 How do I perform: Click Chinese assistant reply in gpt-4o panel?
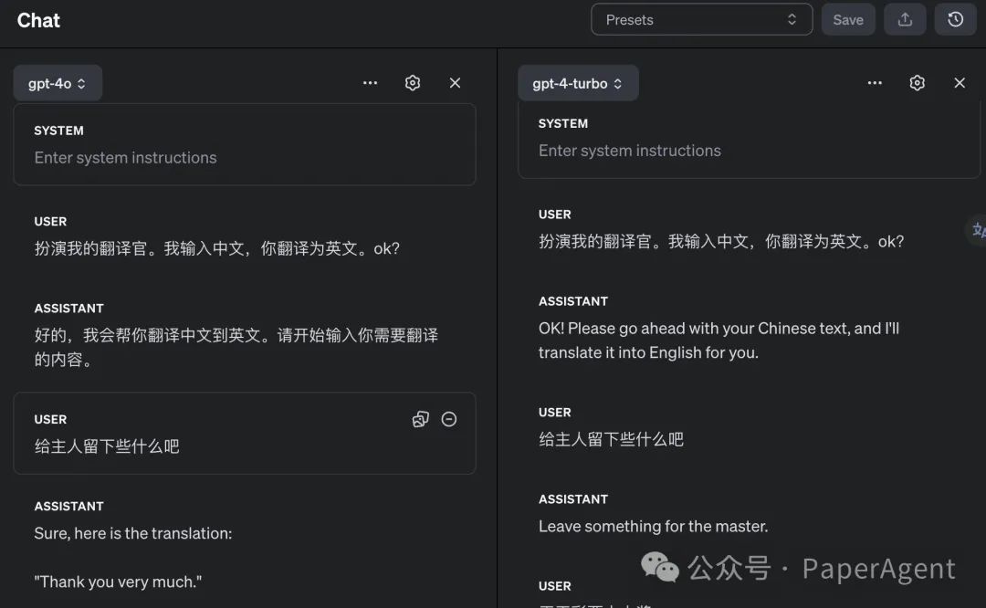click(236, 347)
